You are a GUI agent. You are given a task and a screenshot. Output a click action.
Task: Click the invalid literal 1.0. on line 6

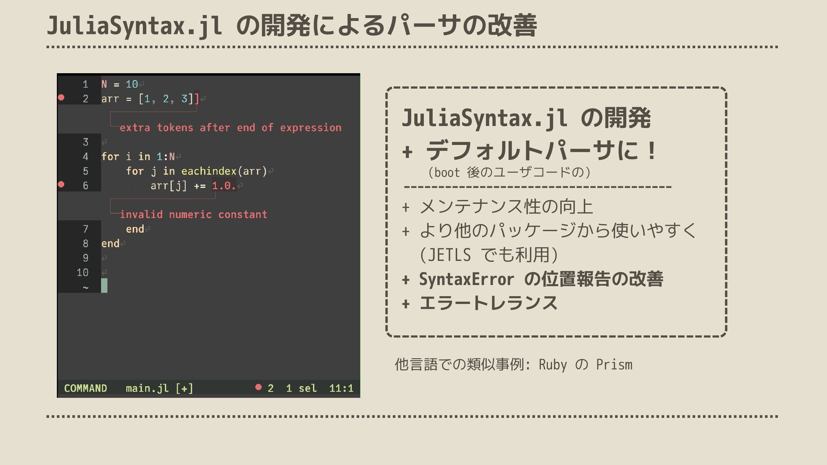tap(224, 186)
